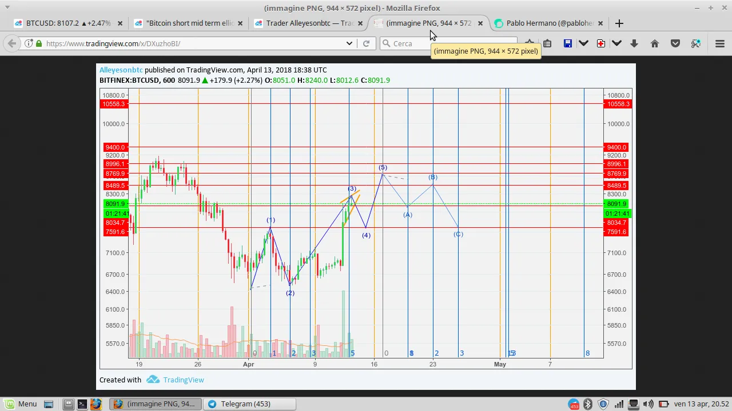
Task: Click the chart image
Action: (366, 227)
